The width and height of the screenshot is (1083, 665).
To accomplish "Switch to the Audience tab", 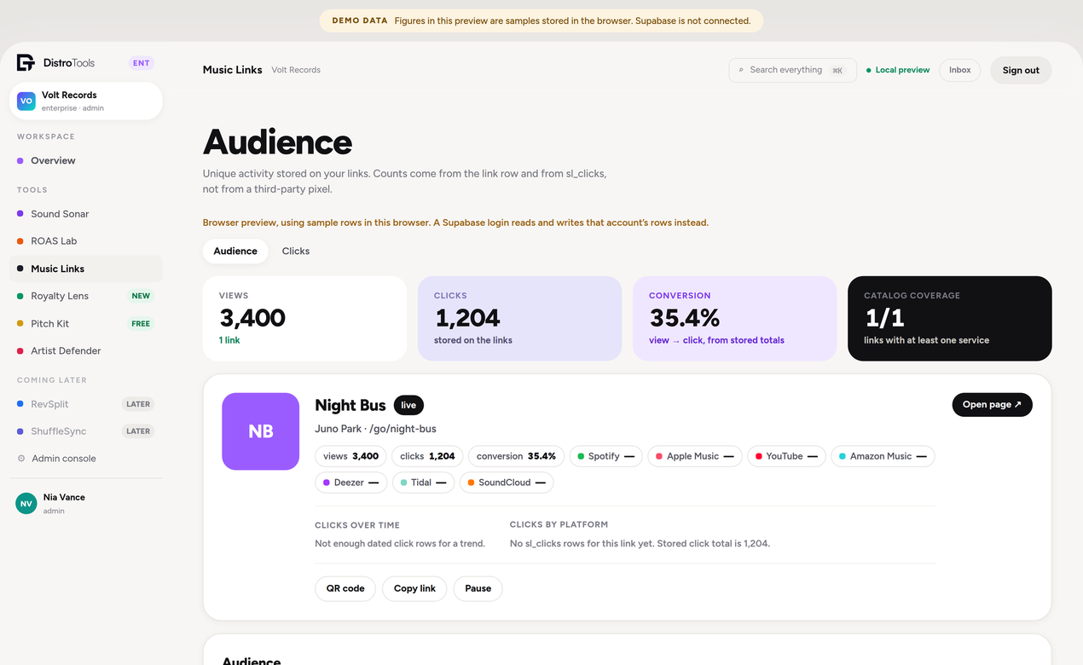I will (x=235, y=252).
